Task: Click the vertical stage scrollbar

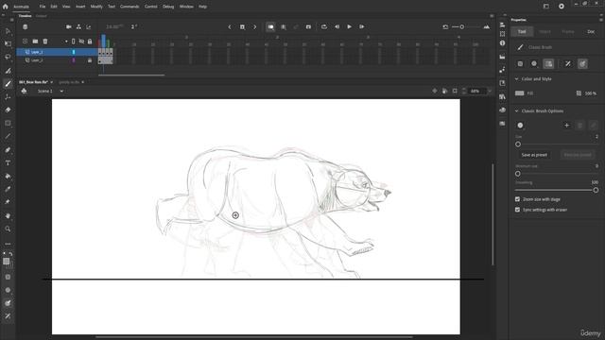Action: point(493,214)
